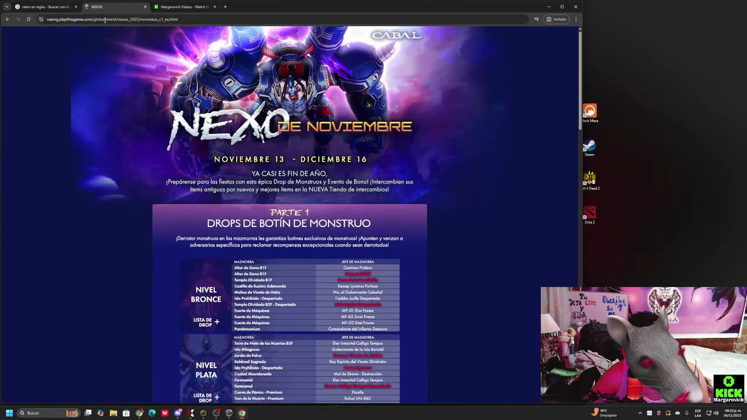Go back with the browser Back arrow
This screenshot has height=420, width=747.
pyautogui.click(x=8, y=19)
